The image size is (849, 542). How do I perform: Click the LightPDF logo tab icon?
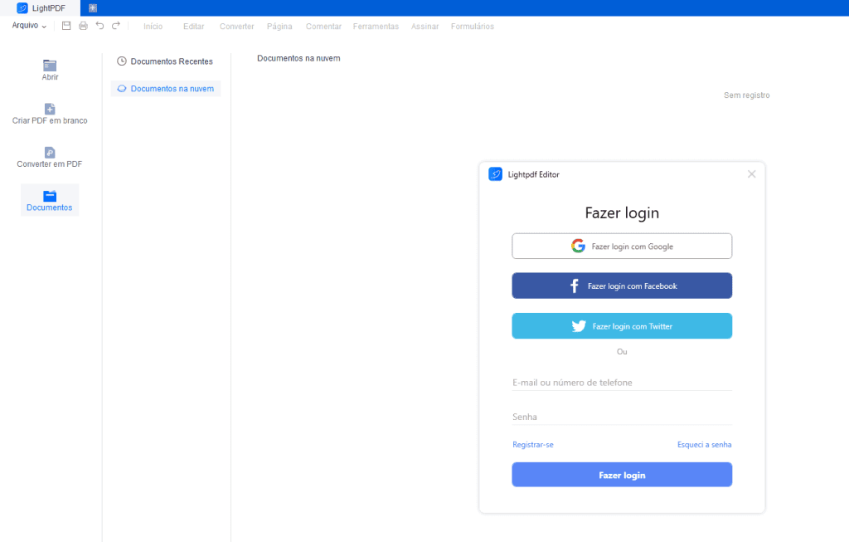(22, 8)
